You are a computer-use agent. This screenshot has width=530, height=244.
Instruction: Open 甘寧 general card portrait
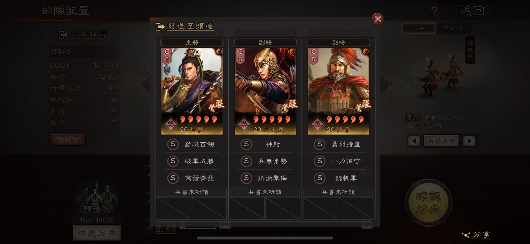(x=192, y=91)
